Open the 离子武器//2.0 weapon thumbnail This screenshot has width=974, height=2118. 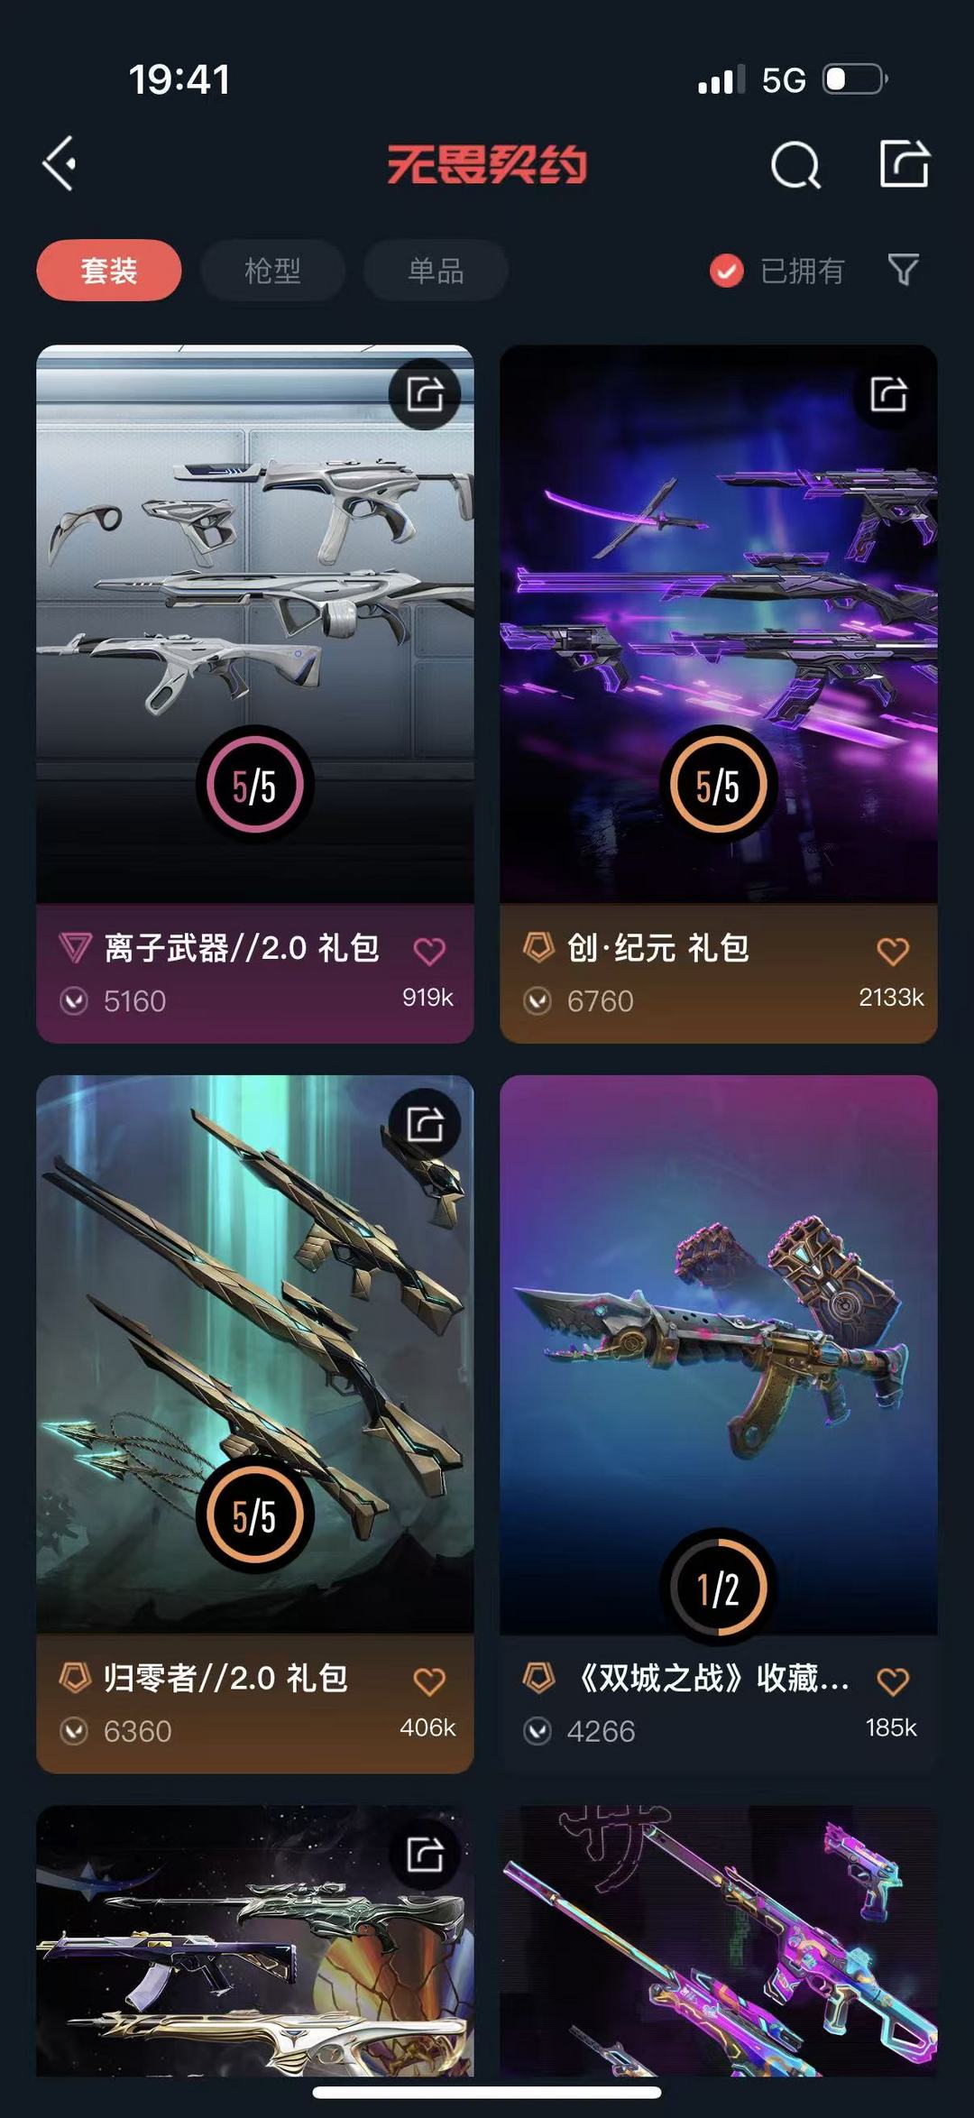tap(255, 624)
